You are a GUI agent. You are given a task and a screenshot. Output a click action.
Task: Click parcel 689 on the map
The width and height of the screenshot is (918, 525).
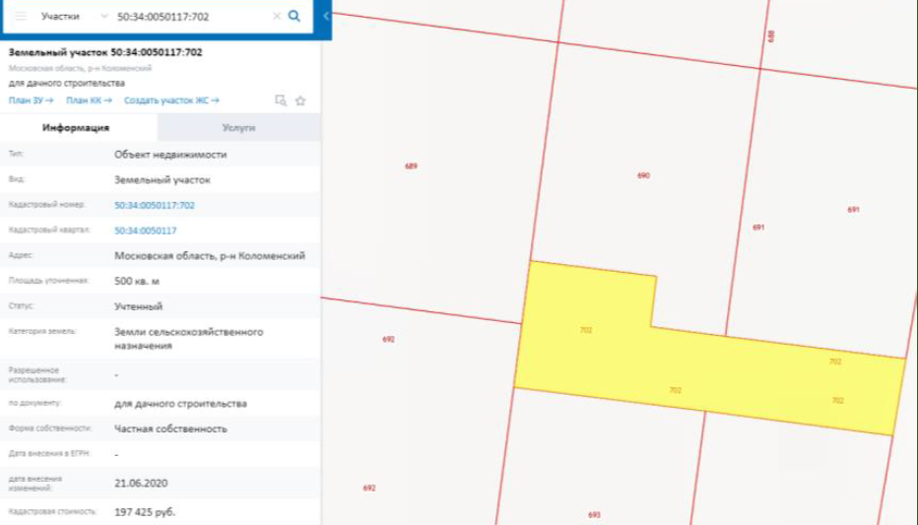tap(411, 166)
